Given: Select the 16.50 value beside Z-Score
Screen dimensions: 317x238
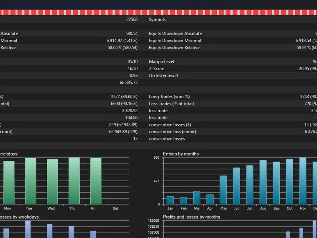Looking at the screenshot, I should 132,69.
